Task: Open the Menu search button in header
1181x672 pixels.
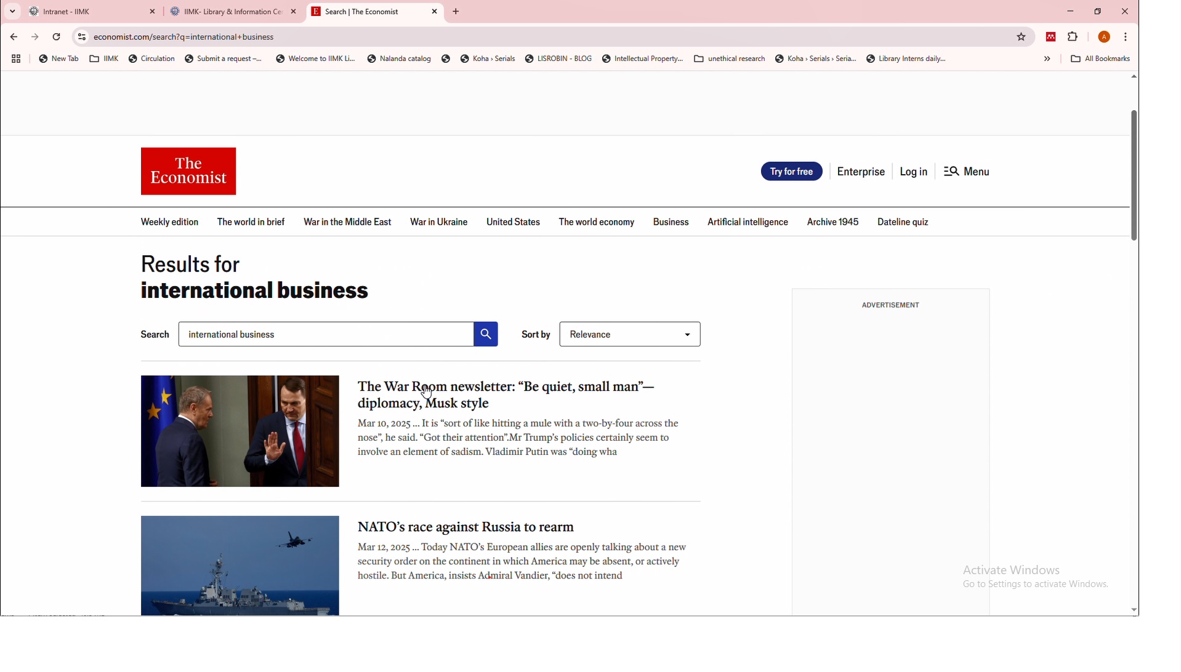Action: click(966, 172)
